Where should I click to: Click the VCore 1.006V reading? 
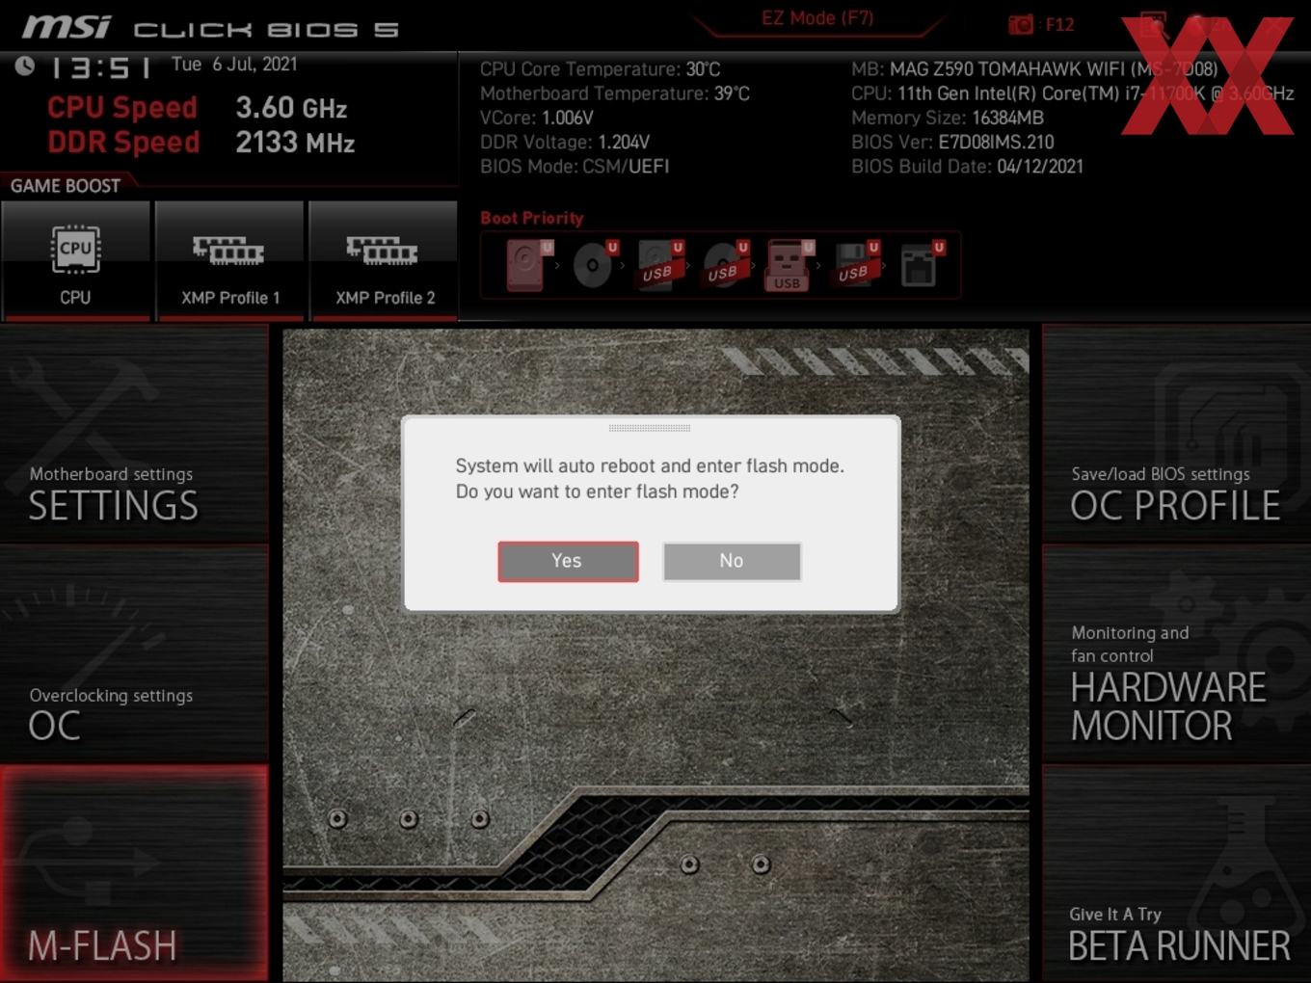[537, 118]
